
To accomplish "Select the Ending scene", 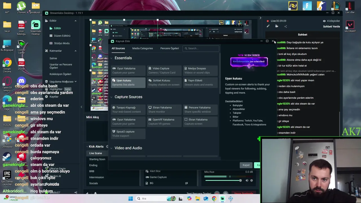I will pyautogui.click(x=93, y=165).
